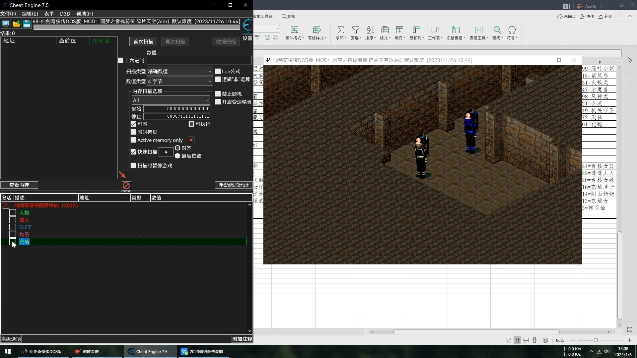This screenshot has height=358, width=637.
Task: Click the eye protection icon in status bar
Action: [545, 340]
